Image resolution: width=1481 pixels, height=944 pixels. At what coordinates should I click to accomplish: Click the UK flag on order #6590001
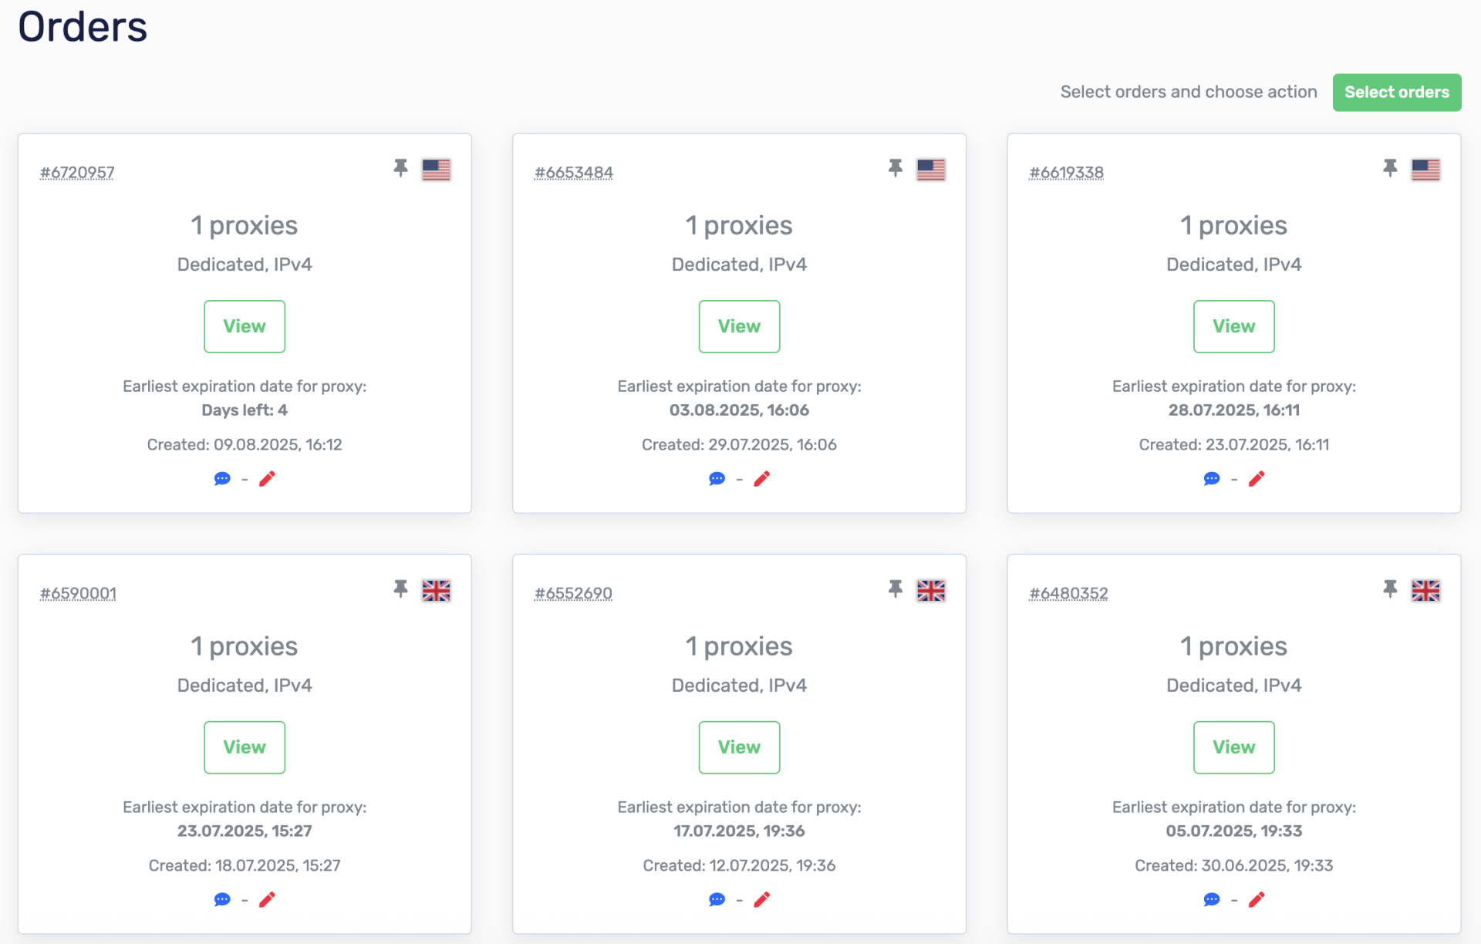(436, 591)
